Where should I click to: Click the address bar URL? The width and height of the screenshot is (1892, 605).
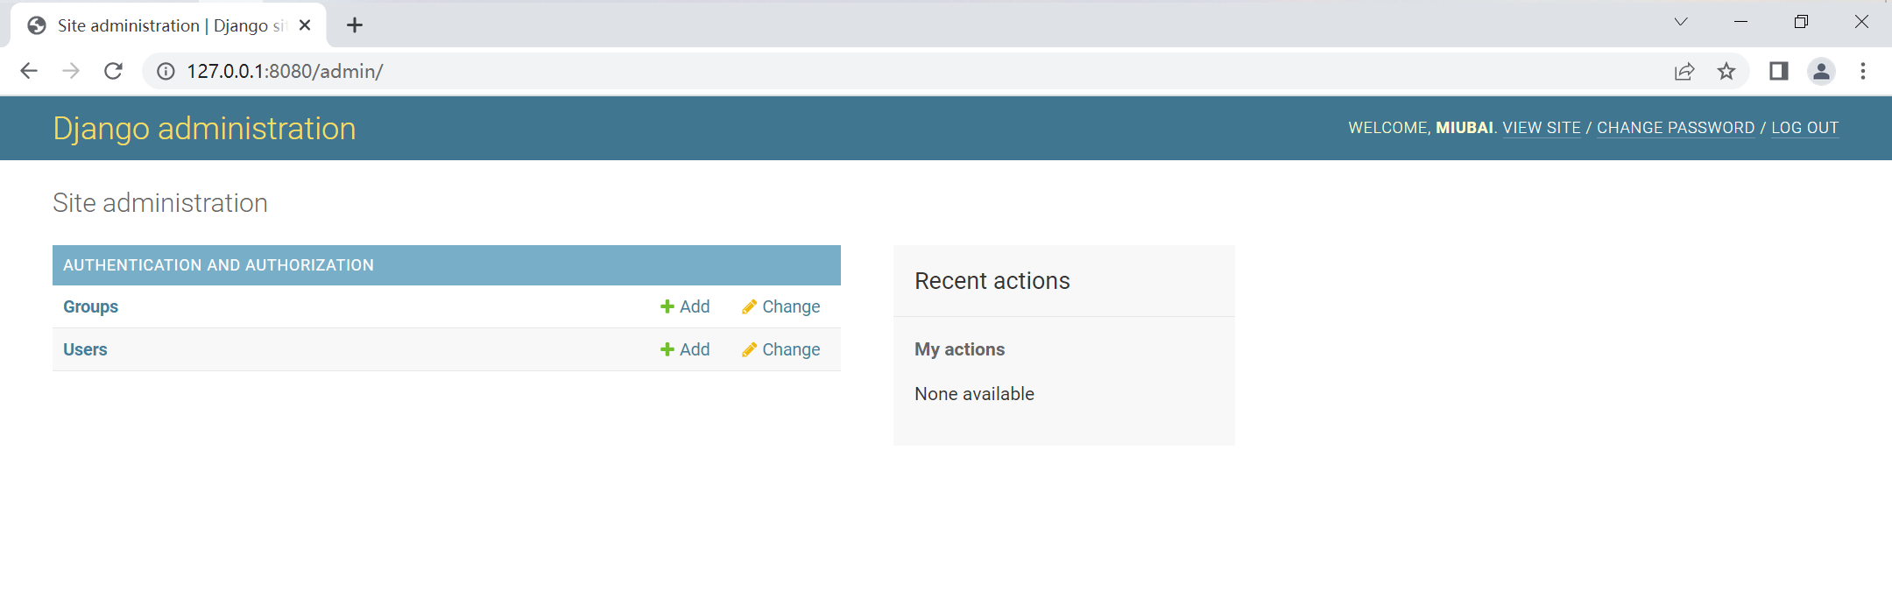[x=285, y=71]
